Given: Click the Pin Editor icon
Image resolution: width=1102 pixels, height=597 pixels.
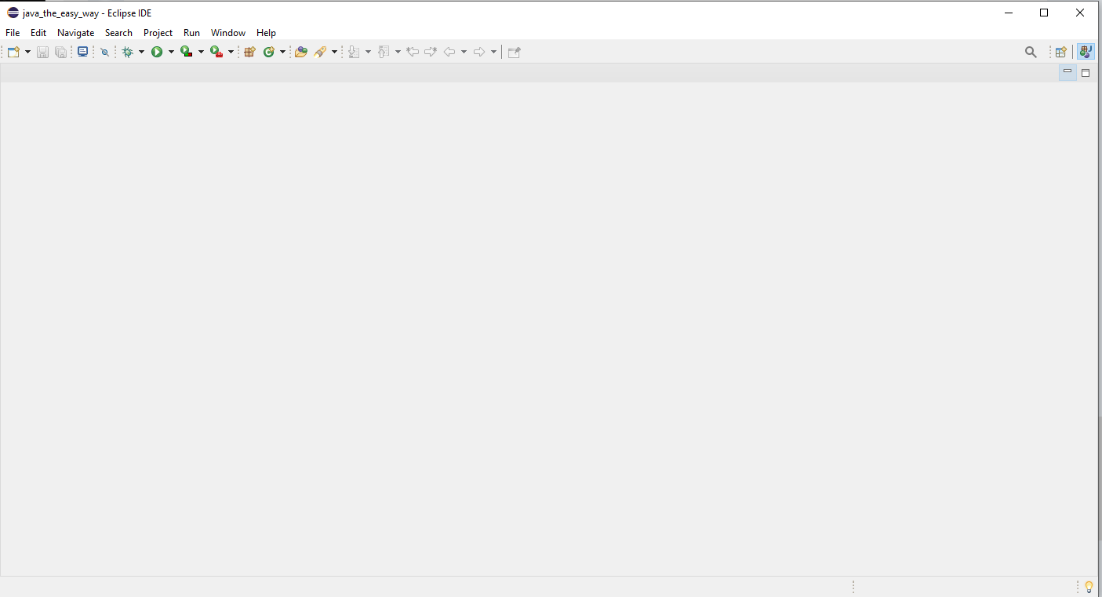Looking at the screenshot, I should click(x=515, y=52).
